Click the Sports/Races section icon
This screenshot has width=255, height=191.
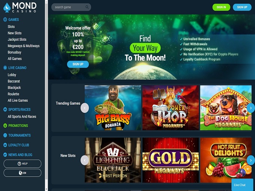click(5, 110)
